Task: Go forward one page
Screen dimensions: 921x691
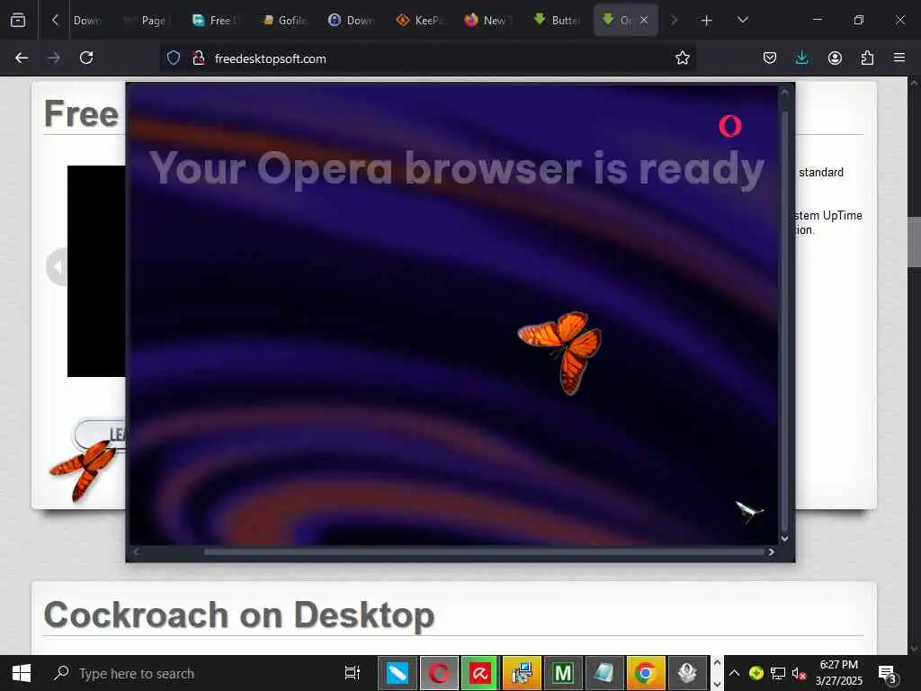Action: tap(53, 58)
